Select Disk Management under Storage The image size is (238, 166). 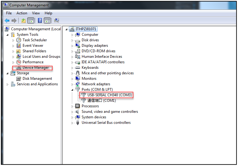point(37,79)
